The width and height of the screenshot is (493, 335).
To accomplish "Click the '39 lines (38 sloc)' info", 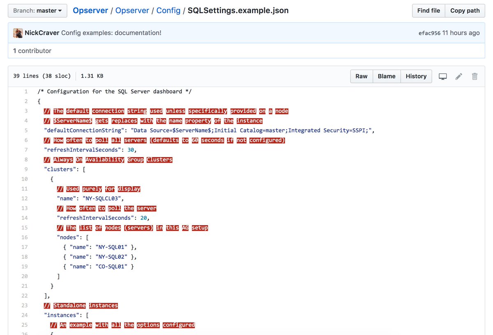I will tap(42, 76).
